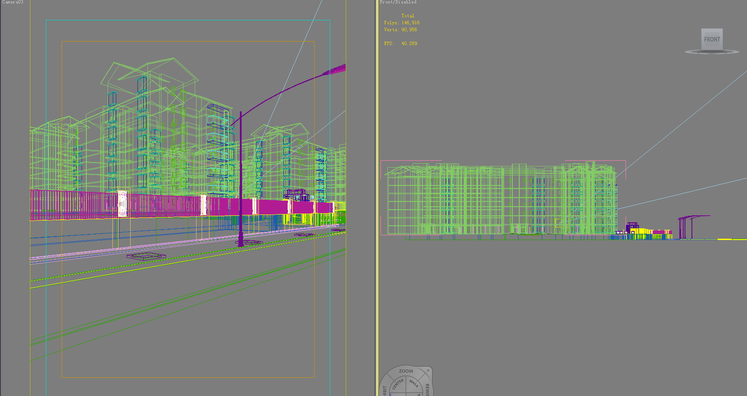Open the Camera03 viewport label menu

click(13, 2)
